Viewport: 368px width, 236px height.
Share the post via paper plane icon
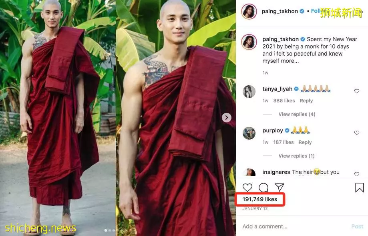[280, 187]
